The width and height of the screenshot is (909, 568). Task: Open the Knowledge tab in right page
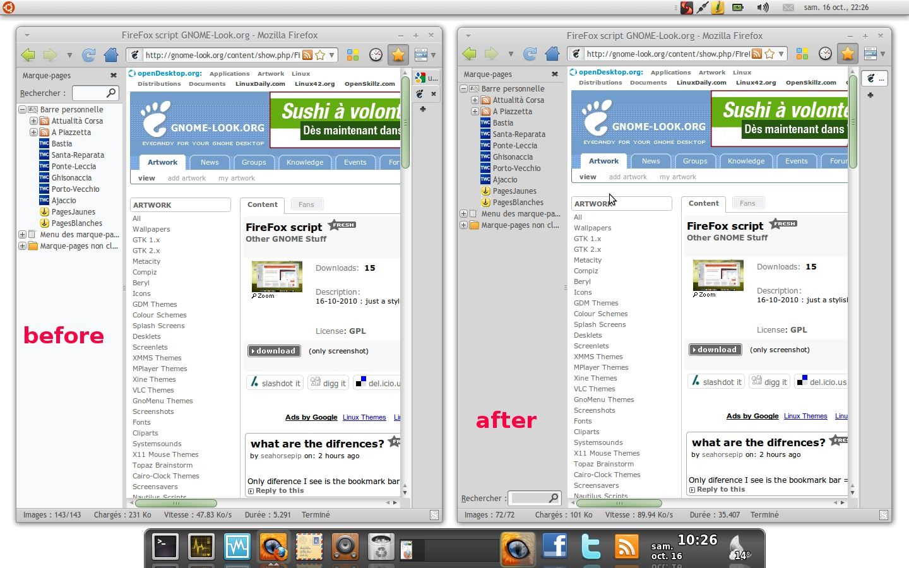(x=746, y=161)
